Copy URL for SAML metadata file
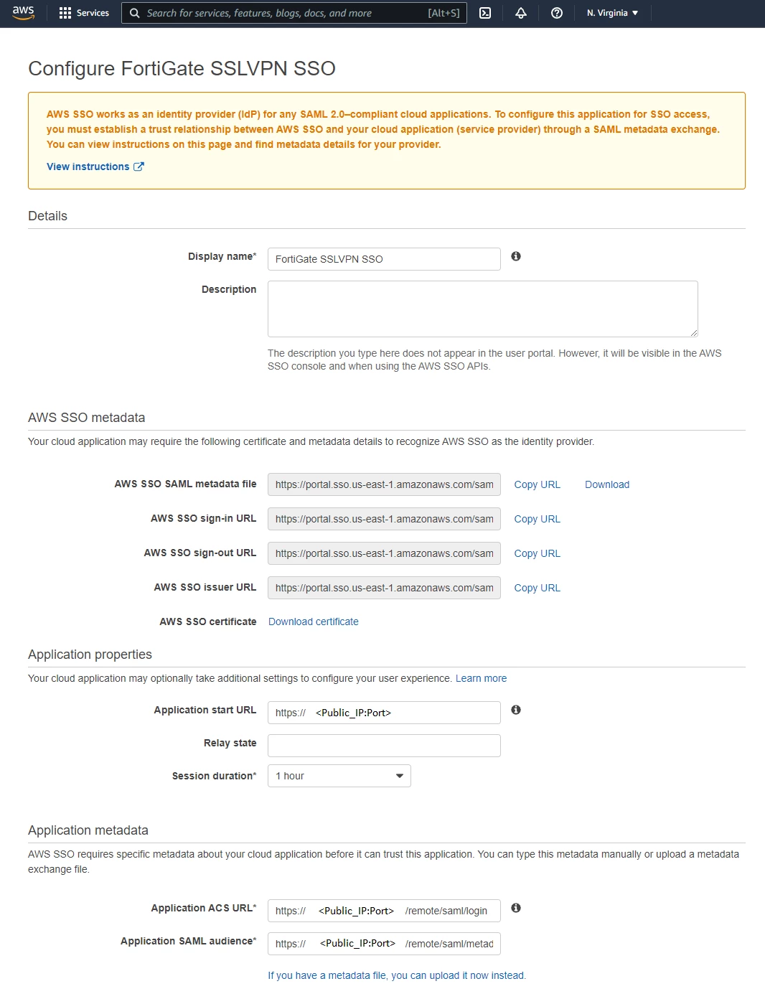This screenshot has width=765, height=999. click(537, 484)
